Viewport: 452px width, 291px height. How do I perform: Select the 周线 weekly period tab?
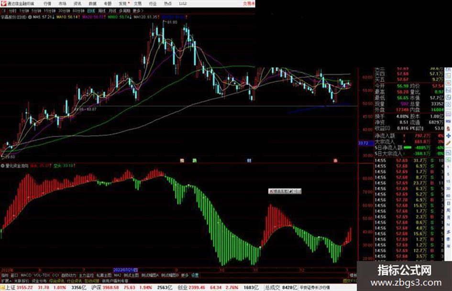101,11
